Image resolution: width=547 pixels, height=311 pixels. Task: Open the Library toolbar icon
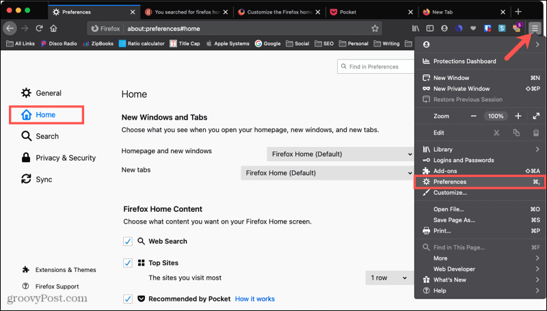[416, 29]
